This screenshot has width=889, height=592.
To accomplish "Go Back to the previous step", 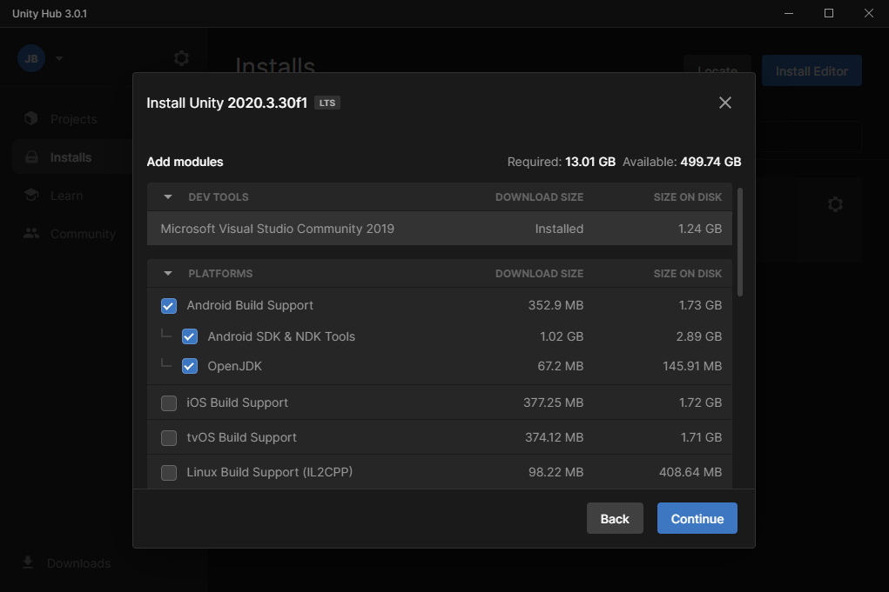I will click(615, 518).
